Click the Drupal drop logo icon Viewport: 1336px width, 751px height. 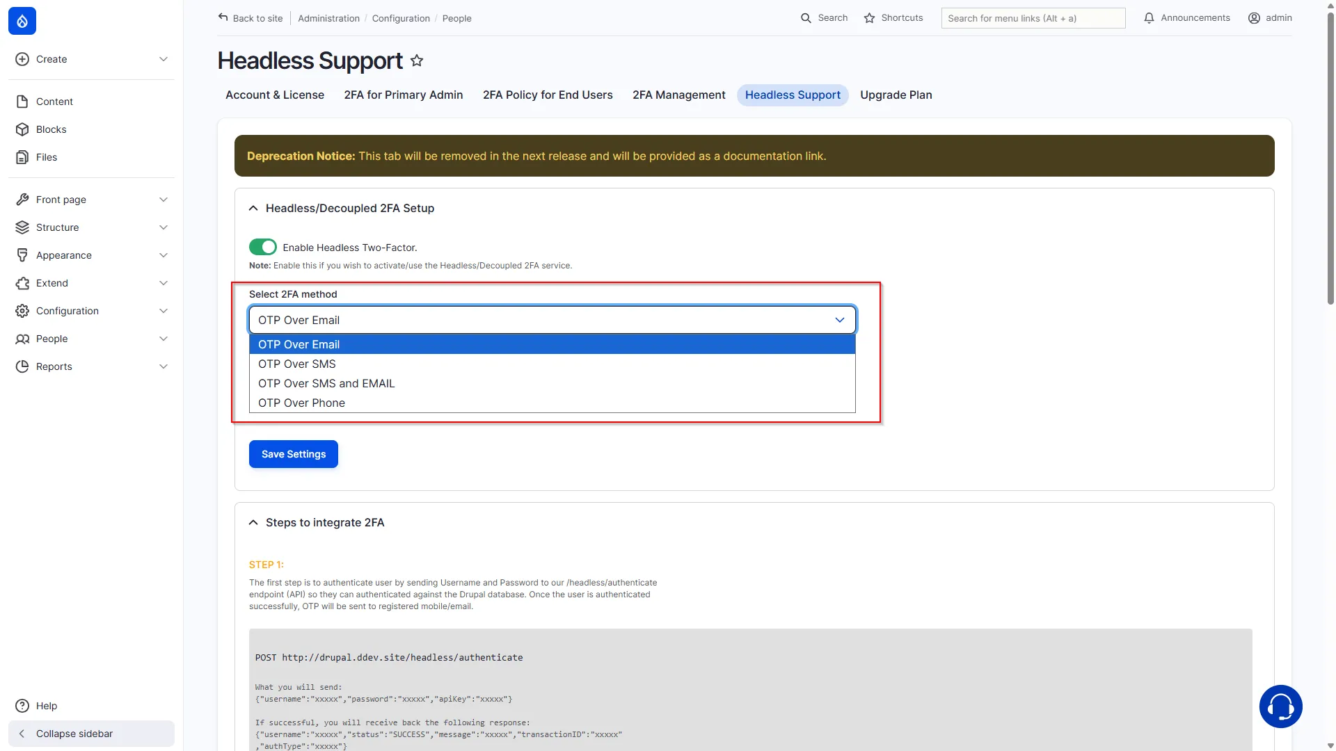pyautogui.click(x=22, y=21)
